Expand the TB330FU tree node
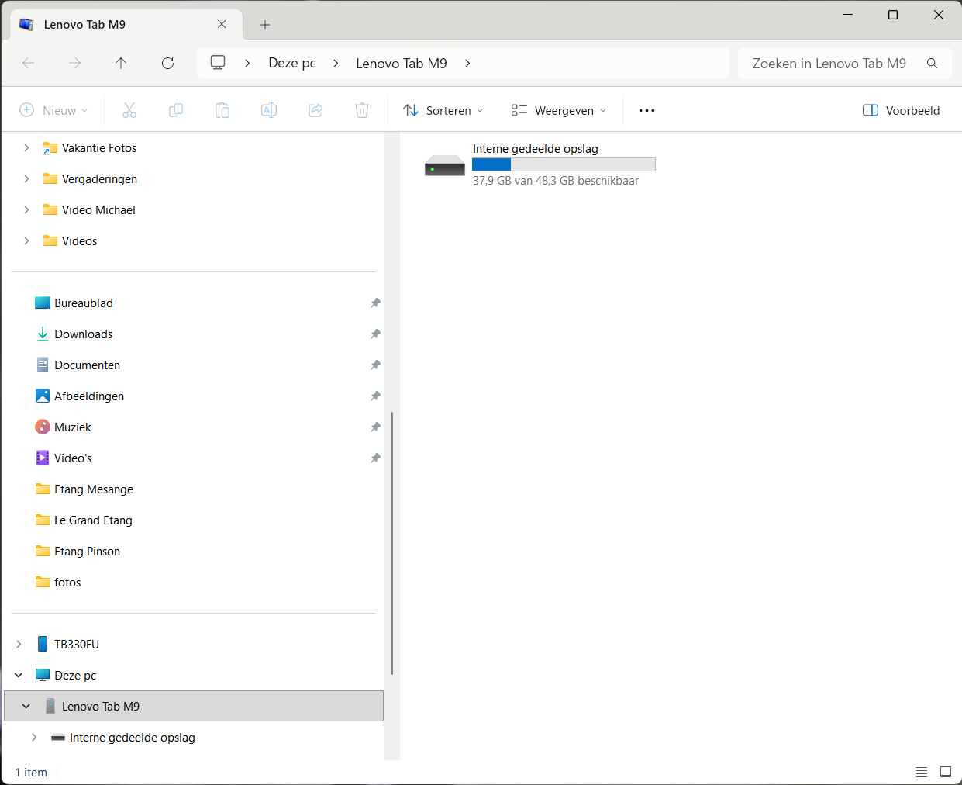 coord(19,644)
